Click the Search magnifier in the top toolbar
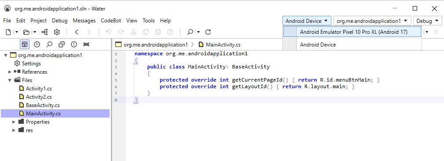The image size is (444, 161). point(190,32)
